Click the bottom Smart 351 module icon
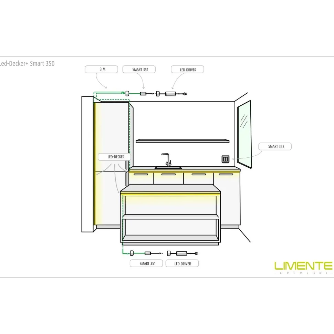Image resolution: width=334 pixels, height=334 pixels. [148, 253]
